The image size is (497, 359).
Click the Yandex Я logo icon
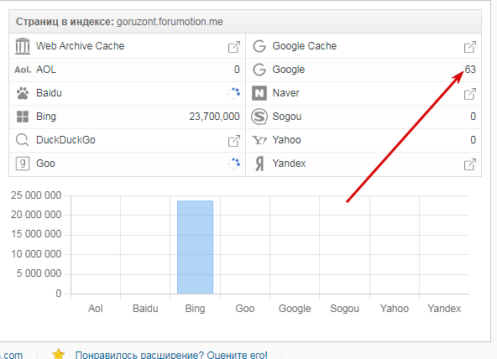[x=259, y=164]
